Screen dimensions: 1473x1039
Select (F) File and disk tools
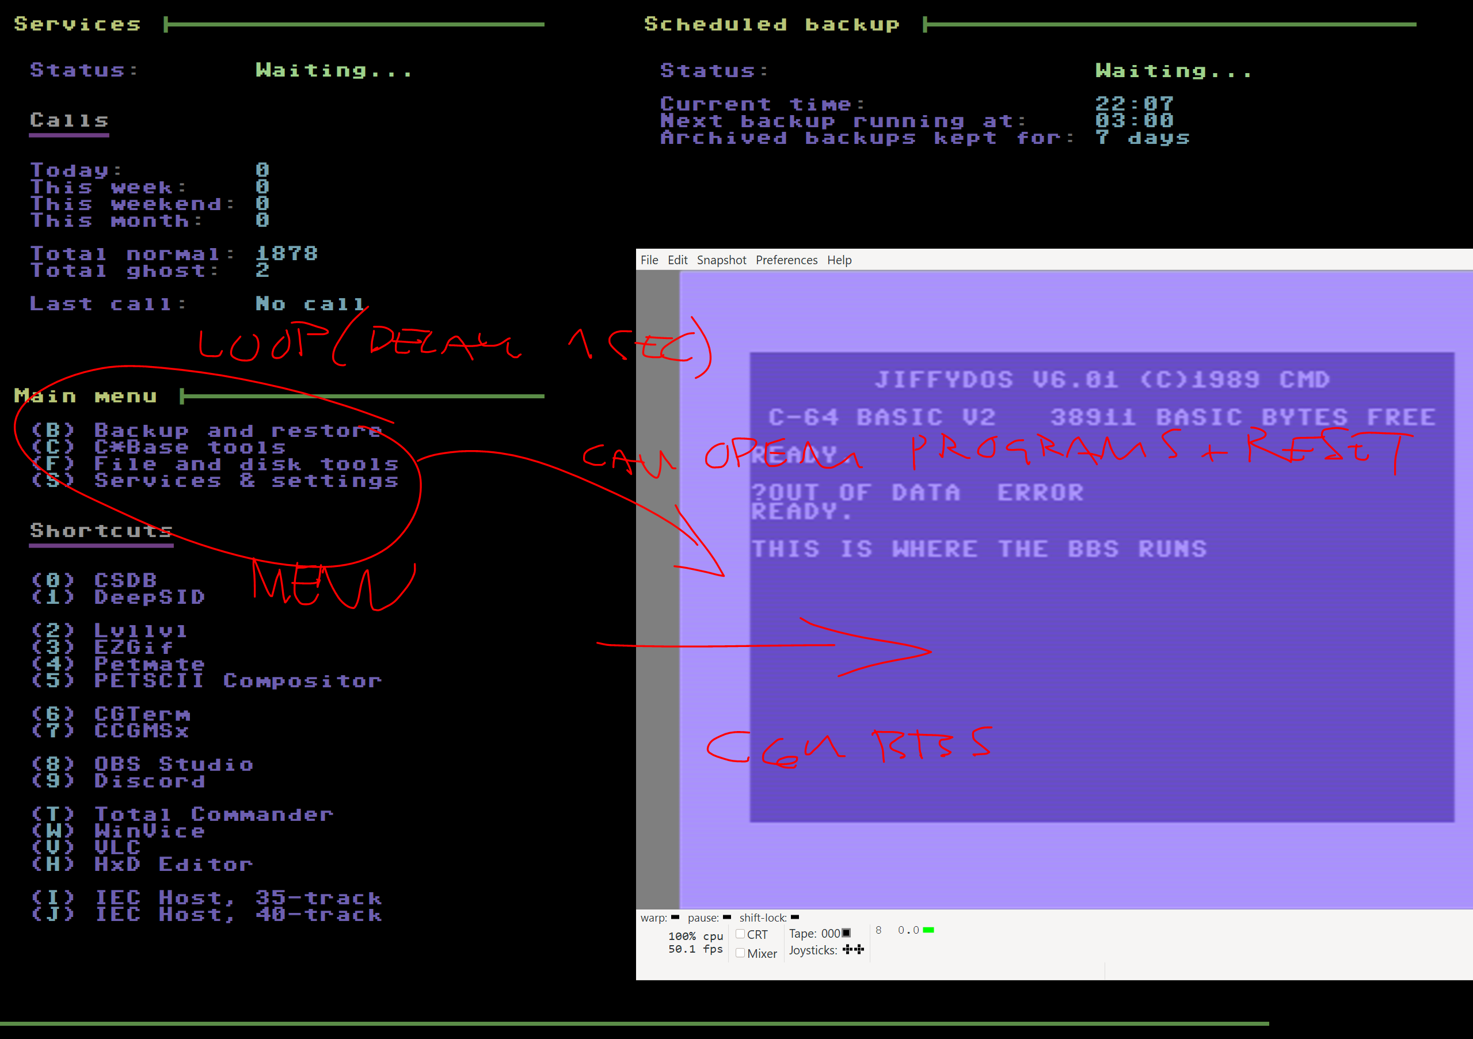pyautogui.click(x=215, y=463)
